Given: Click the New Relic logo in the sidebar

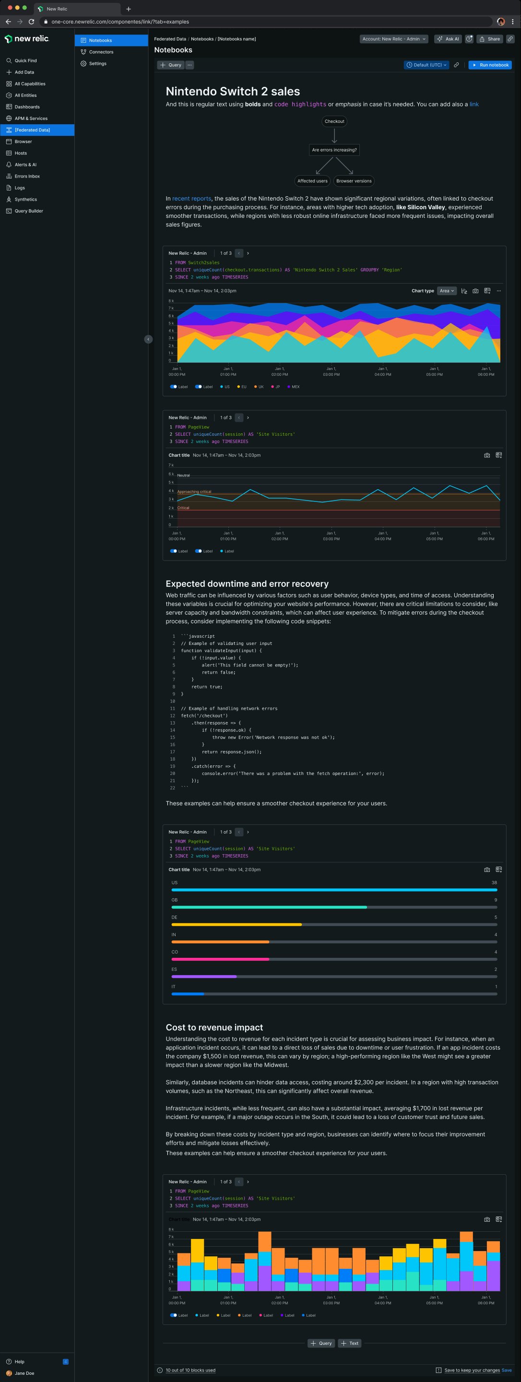Looking at the screenshot, I should tap(27, 38).
